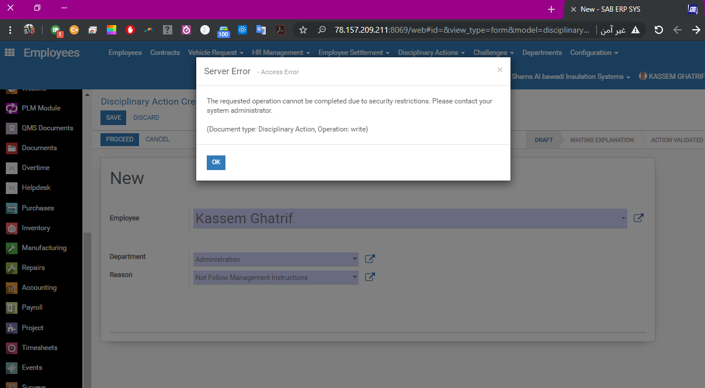Select the Helpdesk sidebar icon
The image size is (705, 388).
12,188
